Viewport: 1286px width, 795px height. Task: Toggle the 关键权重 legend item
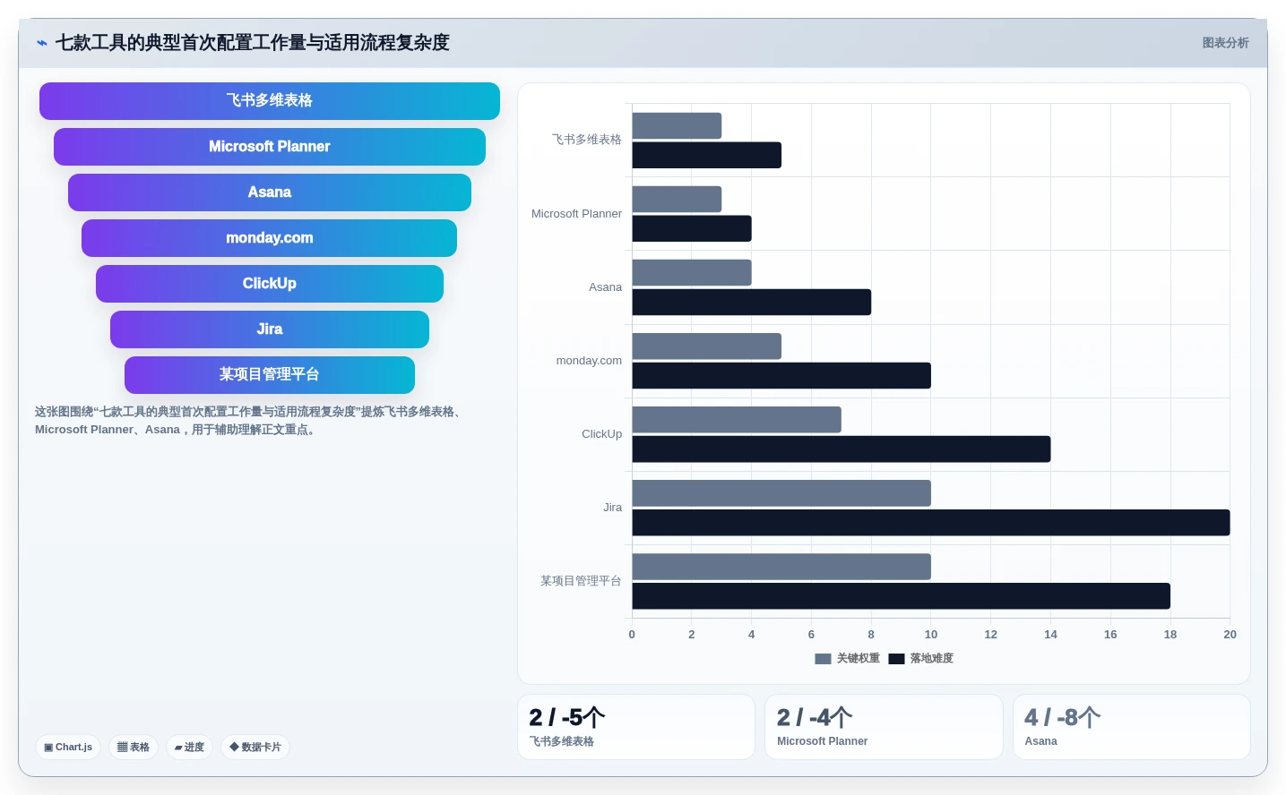(x=847, y=658)
